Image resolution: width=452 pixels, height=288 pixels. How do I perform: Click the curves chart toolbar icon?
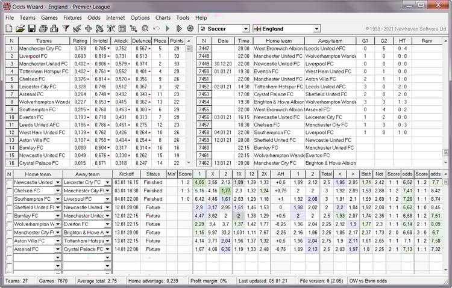(x=111, y=28)
